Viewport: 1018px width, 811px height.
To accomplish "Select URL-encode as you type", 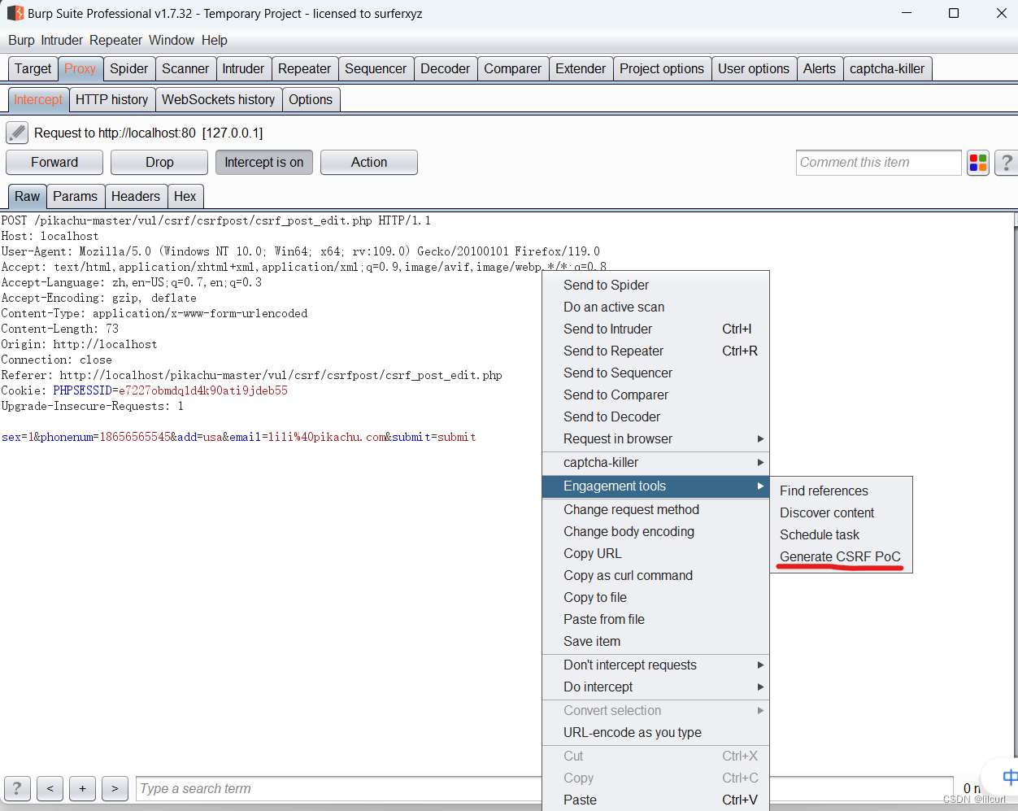I will (x=655, y=732).
